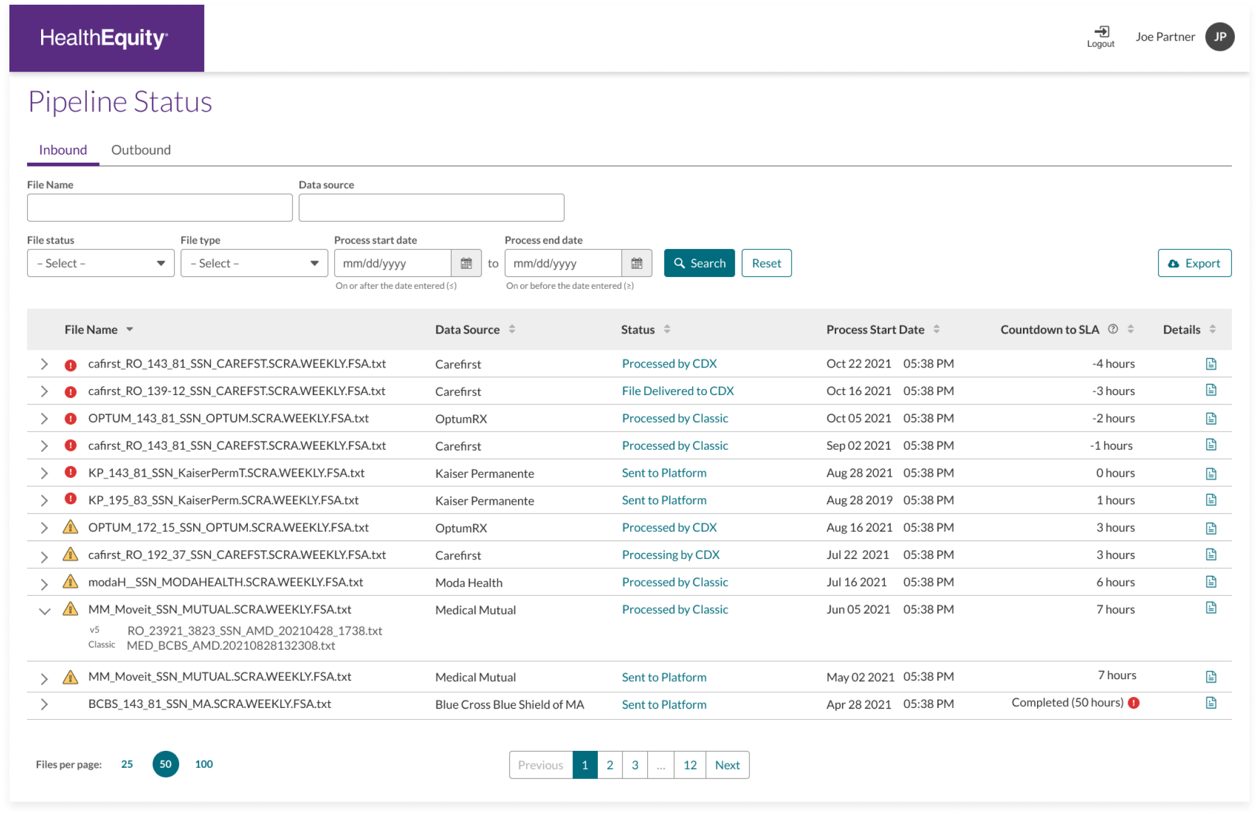
Task: Open details document for May 02 2021 row
Action: [1211, 677]
